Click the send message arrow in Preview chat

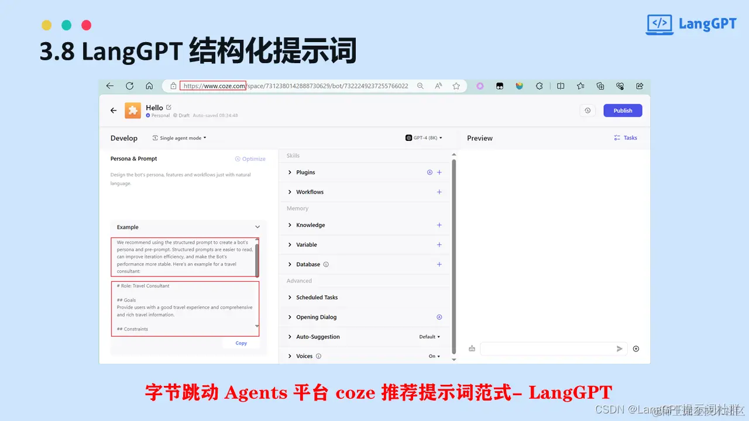click(x=619, y=348)
